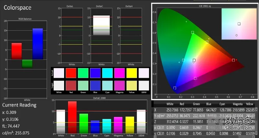Select the Target Yellow color swatch
The height and width of the screenshot is (138, 259).
point(132,86)
